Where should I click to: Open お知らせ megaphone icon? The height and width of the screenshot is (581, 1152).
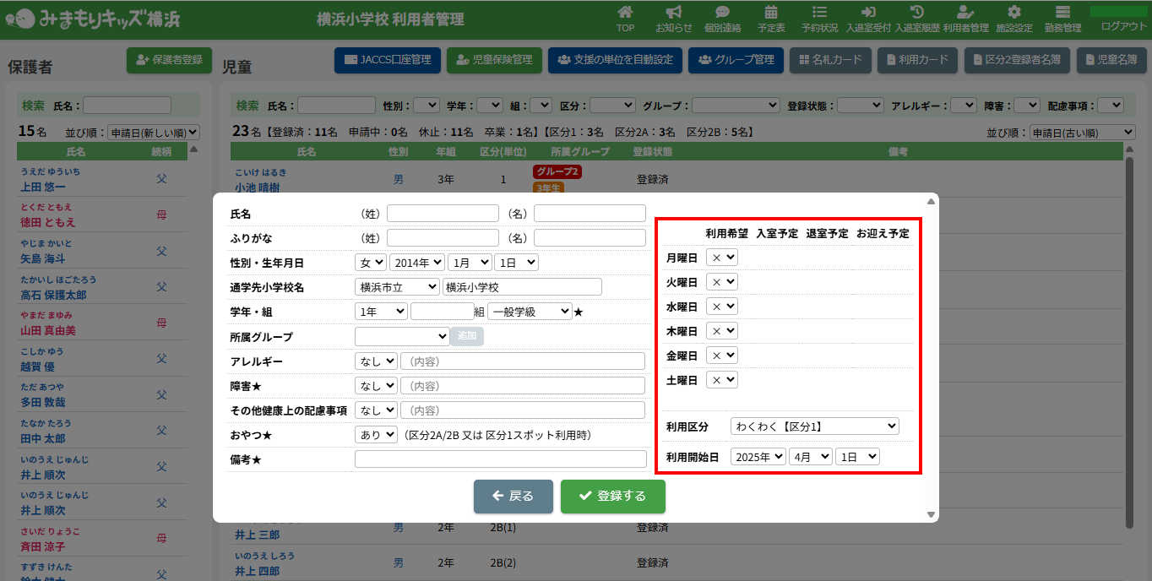[x=673, y=13]
